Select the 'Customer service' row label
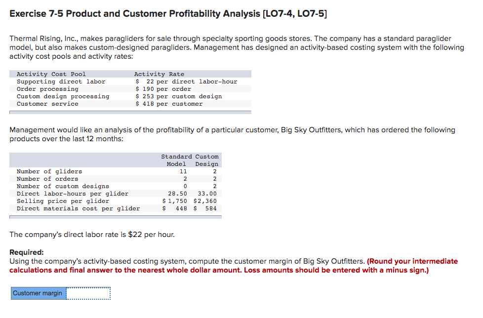The image size is (483, 318). [47, 104]
